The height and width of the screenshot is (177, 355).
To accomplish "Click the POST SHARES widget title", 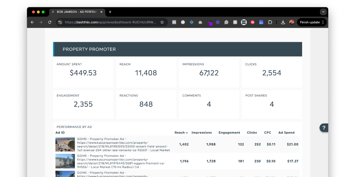I will coord(256,96).
